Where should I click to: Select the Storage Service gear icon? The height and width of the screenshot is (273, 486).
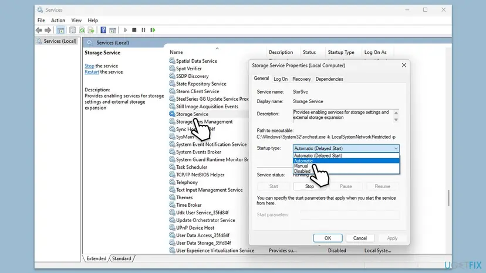pyautogui.click(x=172, y=114)
